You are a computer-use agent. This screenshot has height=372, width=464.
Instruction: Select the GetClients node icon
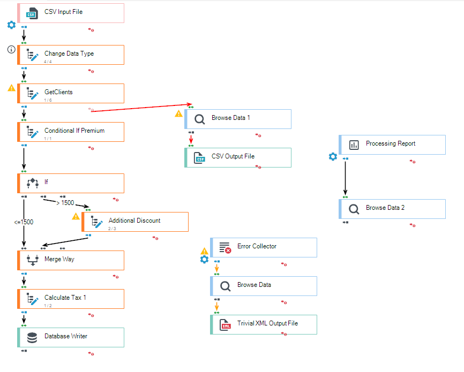coord(32,94)
